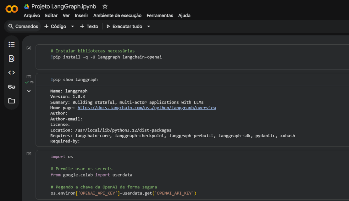Click the Colab logo
349x201 pixels.
12,9
